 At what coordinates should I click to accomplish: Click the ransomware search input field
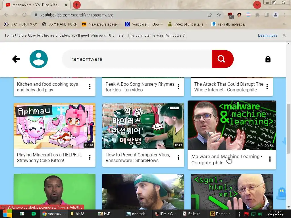pyautogui.click(x=137, y=59)
